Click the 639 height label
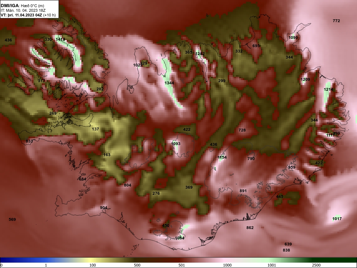Viewport: 357px width, 268px height. pyautogui.click(x=288, y=244)
